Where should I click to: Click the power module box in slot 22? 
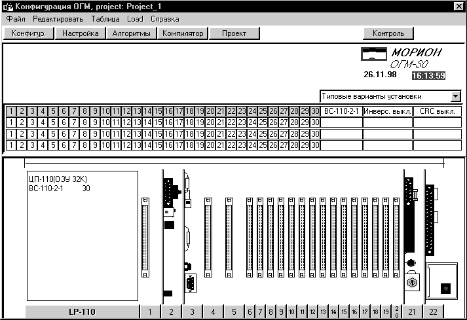click(x=441, y=281)
